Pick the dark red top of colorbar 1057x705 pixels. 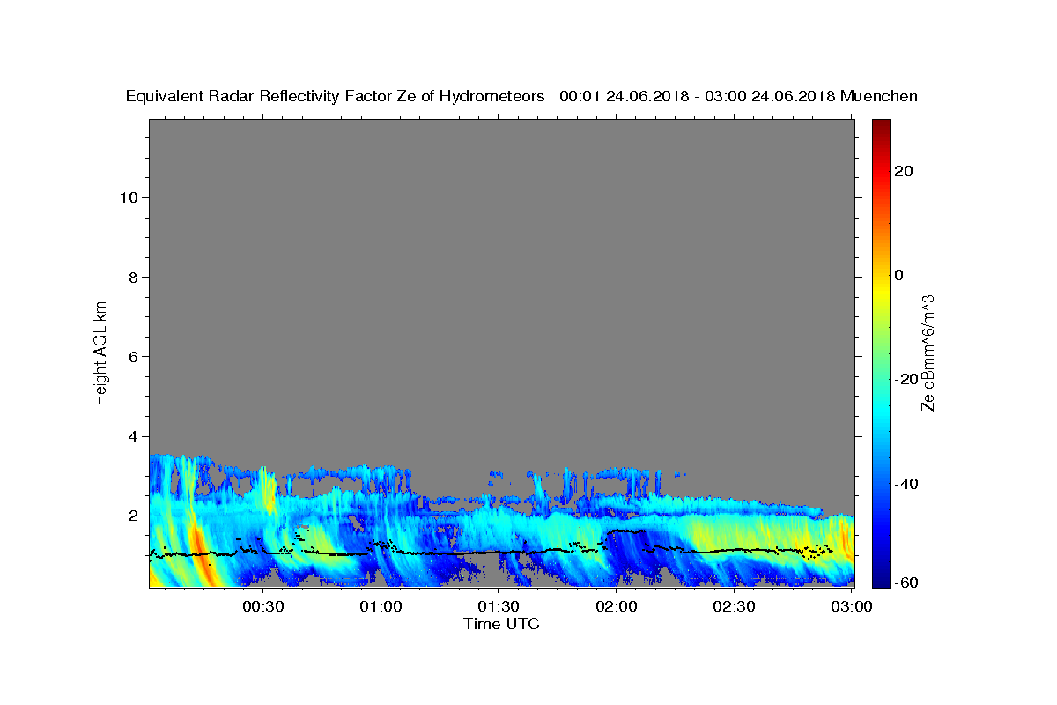[x=880, y=125]
